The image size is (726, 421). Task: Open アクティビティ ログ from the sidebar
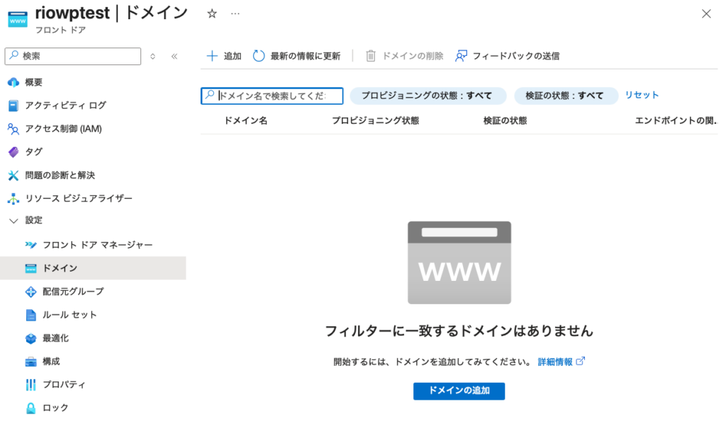pyautogui.click(x=65, y=105)
